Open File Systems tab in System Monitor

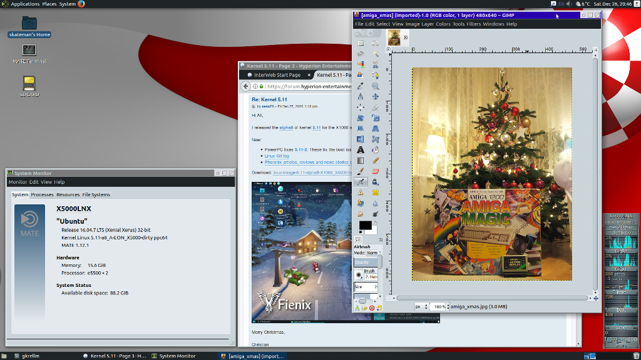[96, 195]
